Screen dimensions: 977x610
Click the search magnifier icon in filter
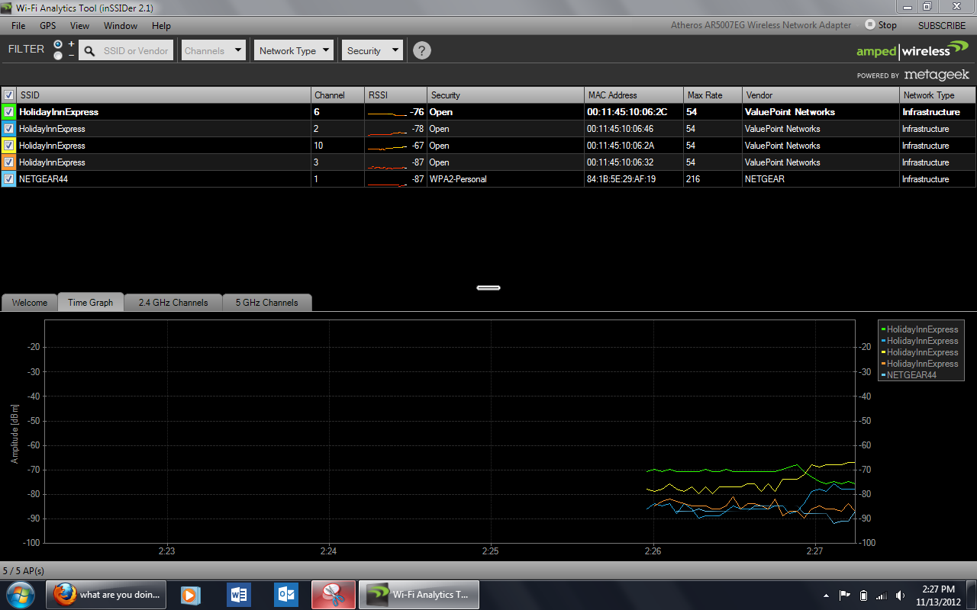tap(89, 51)
